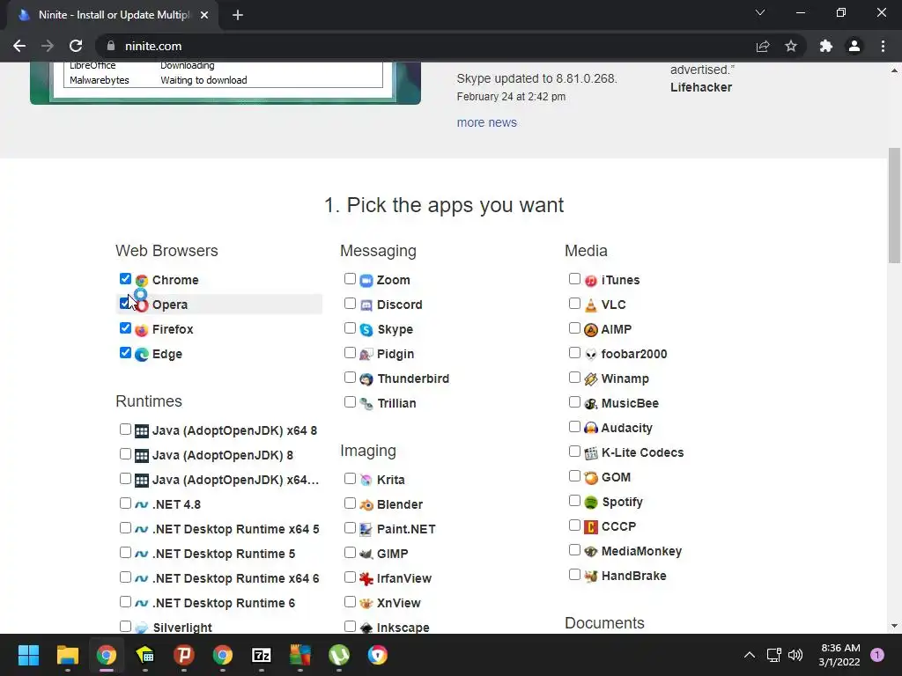Check the MusicBee checkbox
Screen dimensions: 902x676
[574, 402]
